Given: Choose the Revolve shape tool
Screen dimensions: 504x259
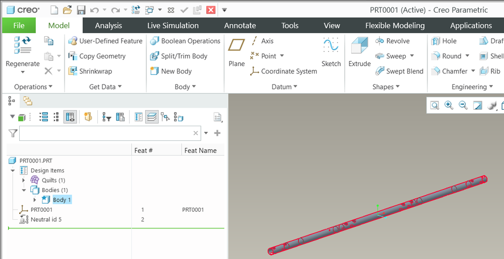Looking at the screenshot, I should pos(393,41).
